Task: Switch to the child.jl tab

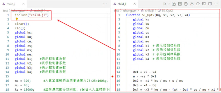Action: [122, 4]
